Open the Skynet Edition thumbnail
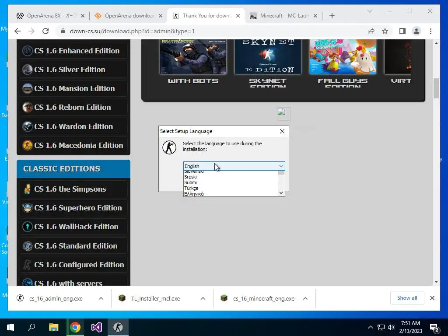Screen dimensions: 448x336 pyautogui.click(x=268, y=57)
